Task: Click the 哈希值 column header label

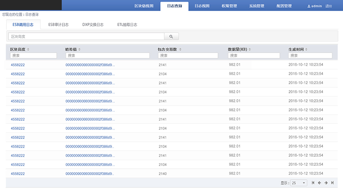Action: click(x=71, y=49)
